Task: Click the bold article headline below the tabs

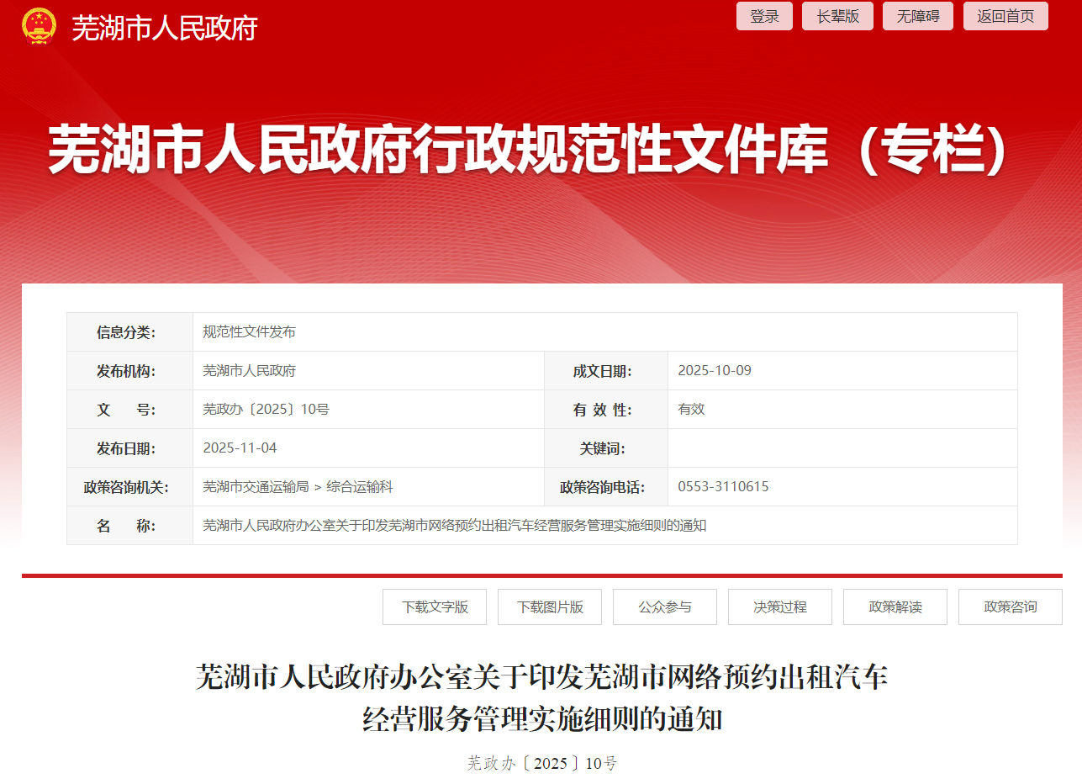Action: [x=542, y=698]
